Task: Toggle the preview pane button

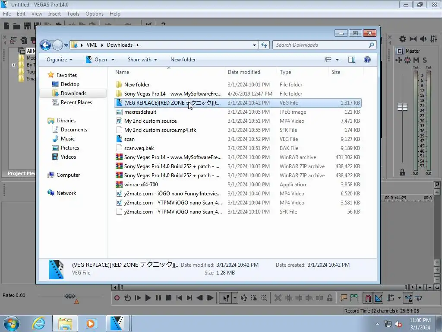Action: (x=352, y=60)
